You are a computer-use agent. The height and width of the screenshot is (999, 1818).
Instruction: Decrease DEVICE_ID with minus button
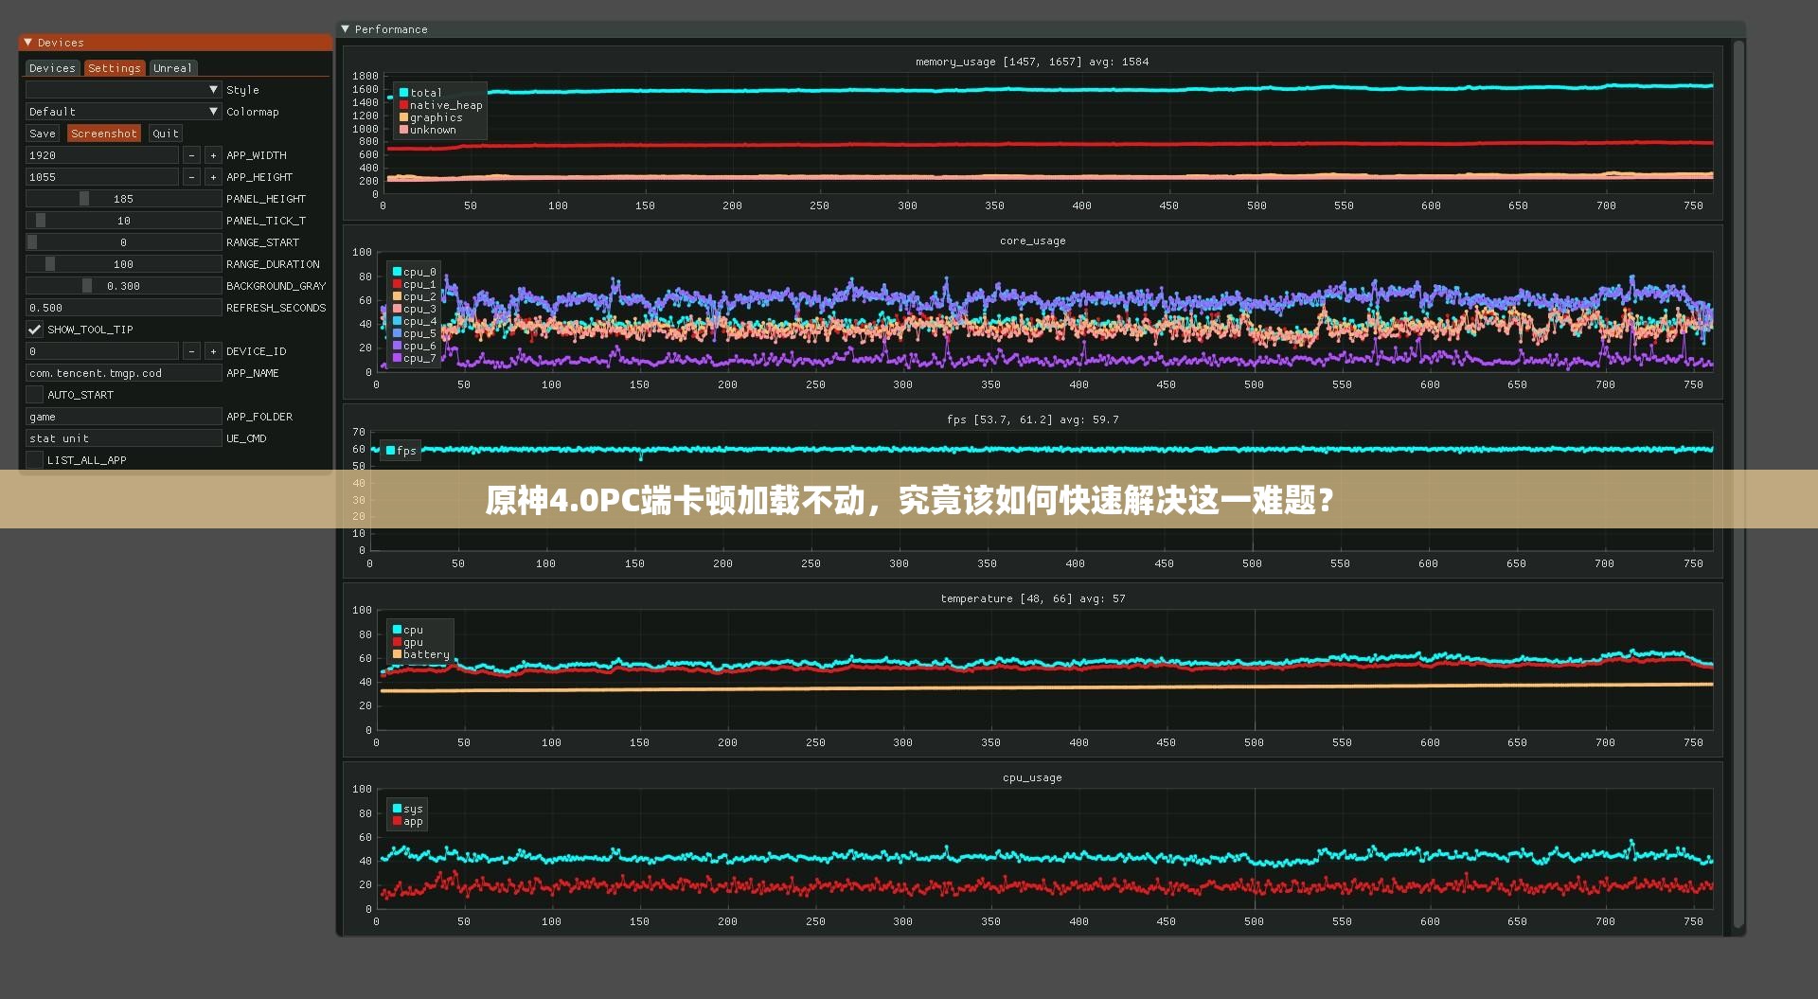coord(192,351)
